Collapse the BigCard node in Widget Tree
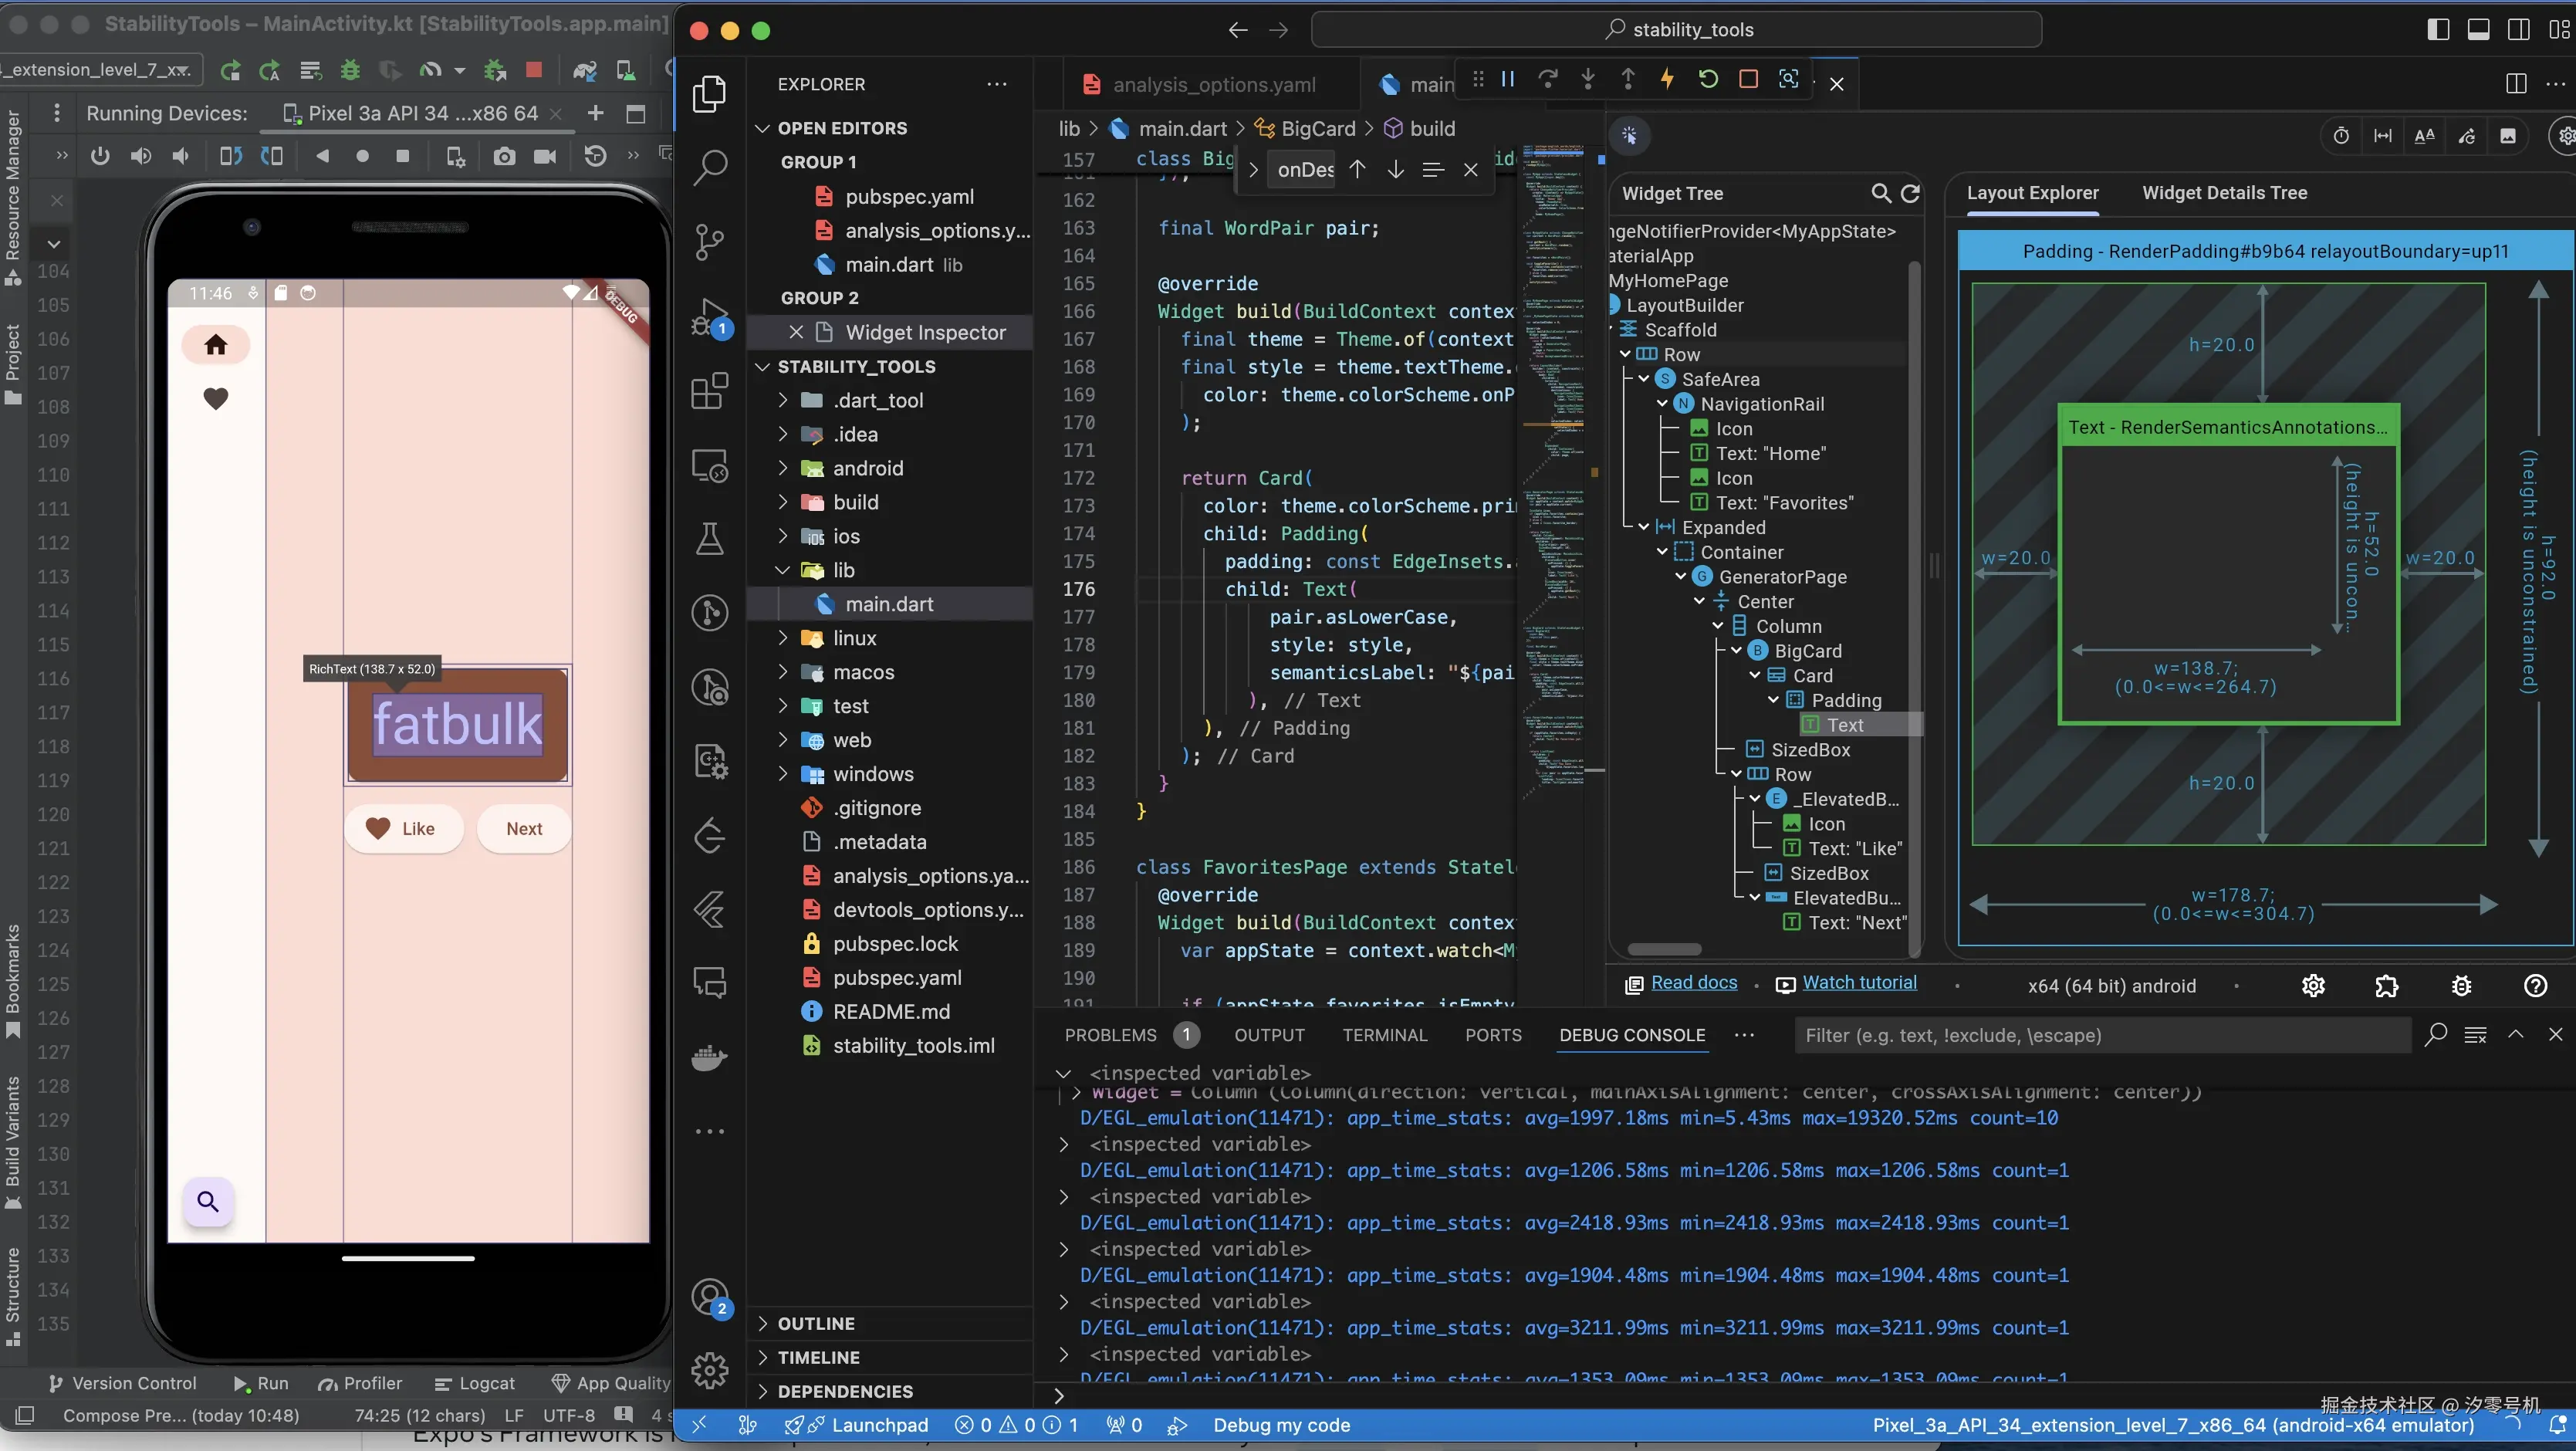The height and width of the screenshot is (1451, 2576). 1737,651
